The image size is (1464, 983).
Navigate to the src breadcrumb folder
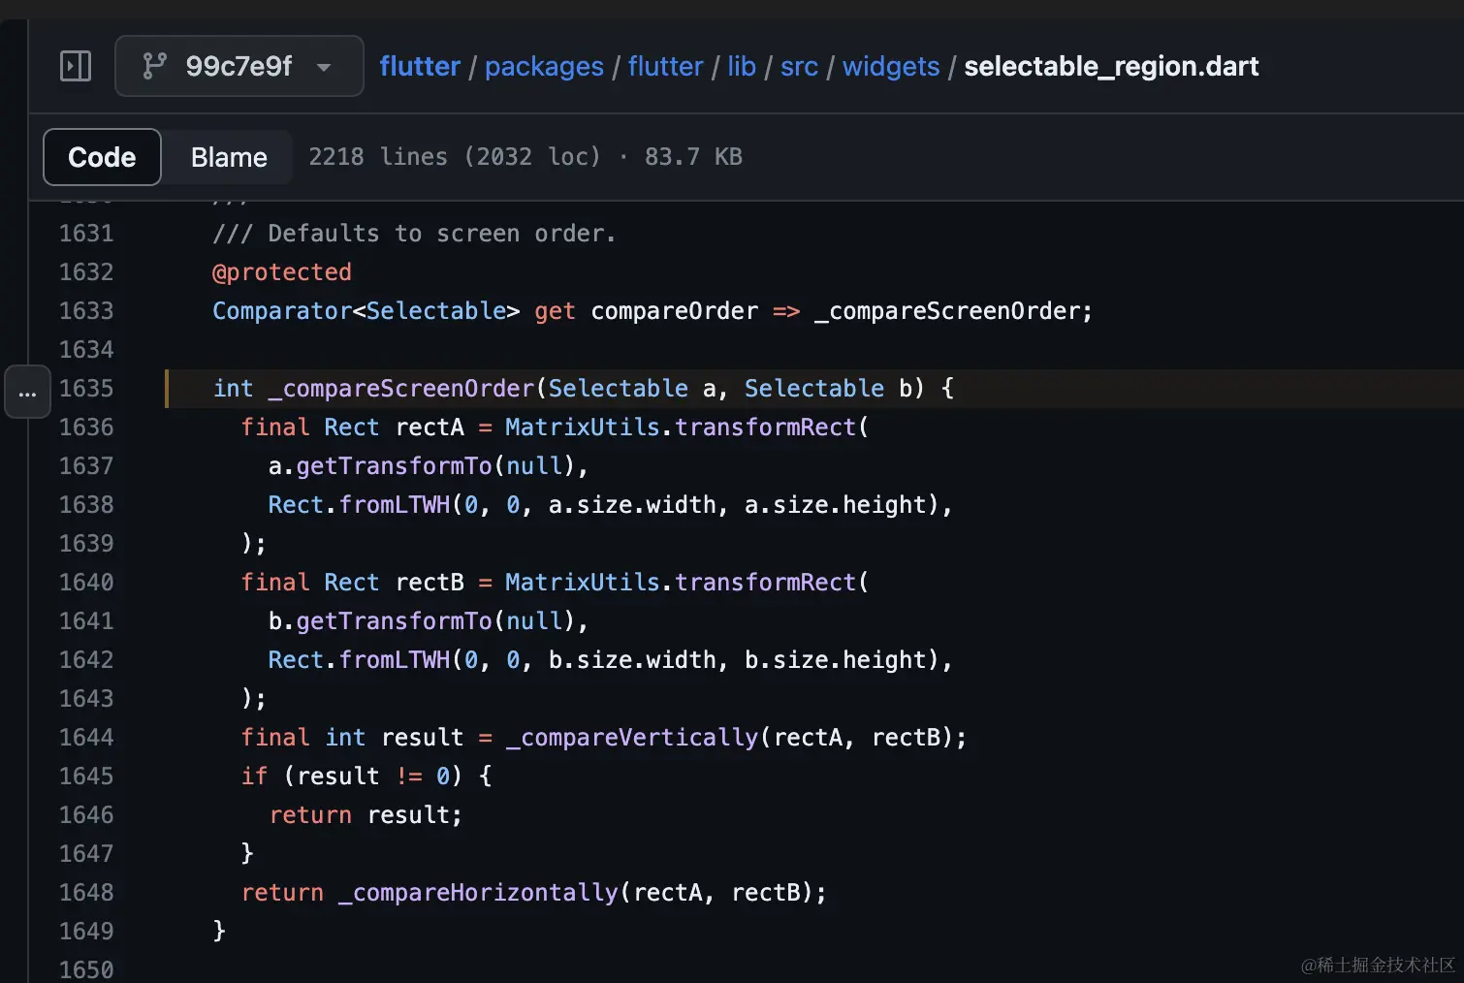[799, 66]
